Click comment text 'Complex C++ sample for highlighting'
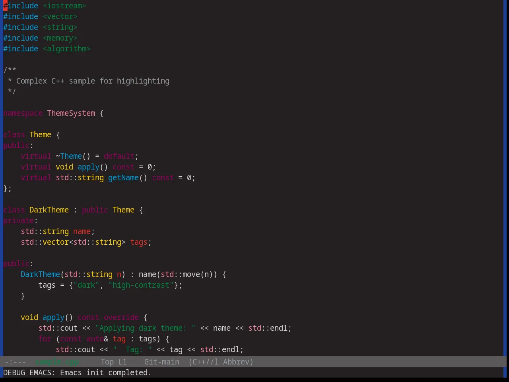The image size is (509, 382). [93, 81]
